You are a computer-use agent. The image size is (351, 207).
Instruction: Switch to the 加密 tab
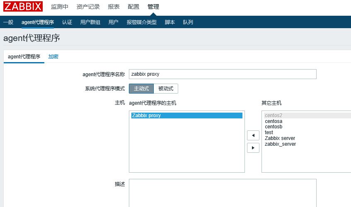(x=53, y=57)
